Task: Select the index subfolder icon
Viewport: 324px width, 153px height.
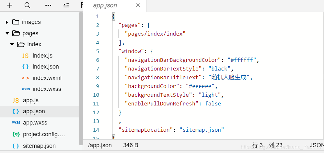Action: click(21, 44)
